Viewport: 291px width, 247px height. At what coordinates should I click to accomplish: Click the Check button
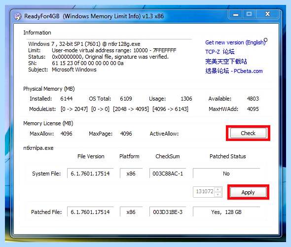248,133
